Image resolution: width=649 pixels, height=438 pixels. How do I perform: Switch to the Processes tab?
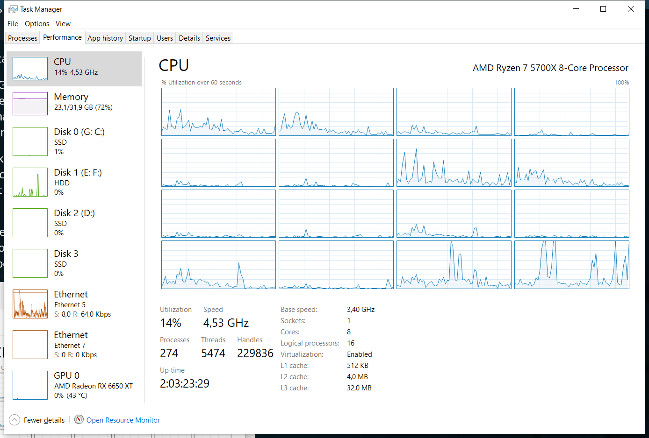[x=22, y=38]
